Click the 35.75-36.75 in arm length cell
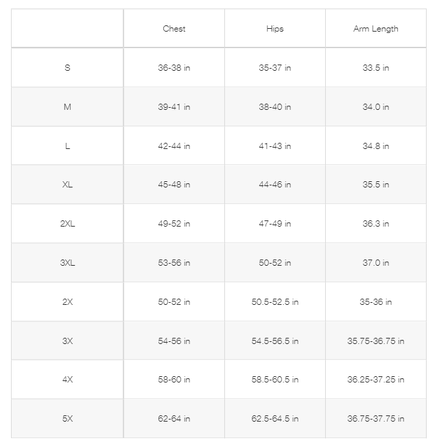Viewport: 437px width, 447px height. click(375, 341)
